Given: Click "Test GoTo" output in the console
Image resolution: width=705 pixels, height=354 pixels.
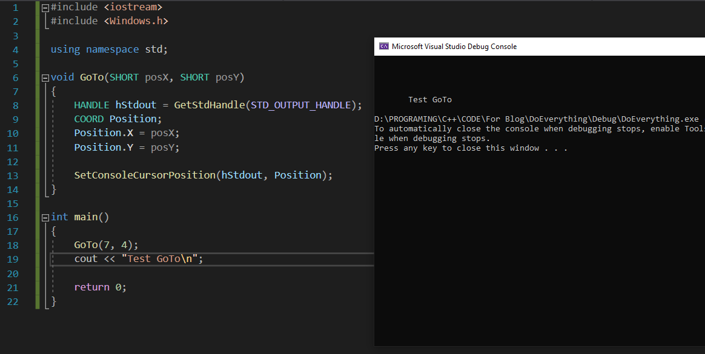Looking at the screenshot, I should click(430, 100).
